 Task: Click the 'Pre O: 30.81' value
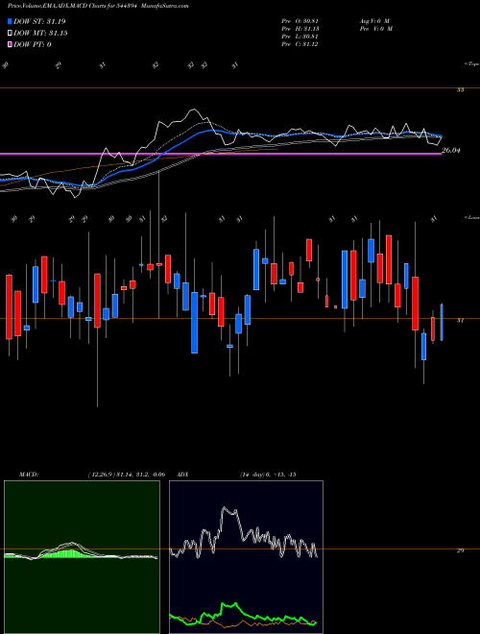300,21
